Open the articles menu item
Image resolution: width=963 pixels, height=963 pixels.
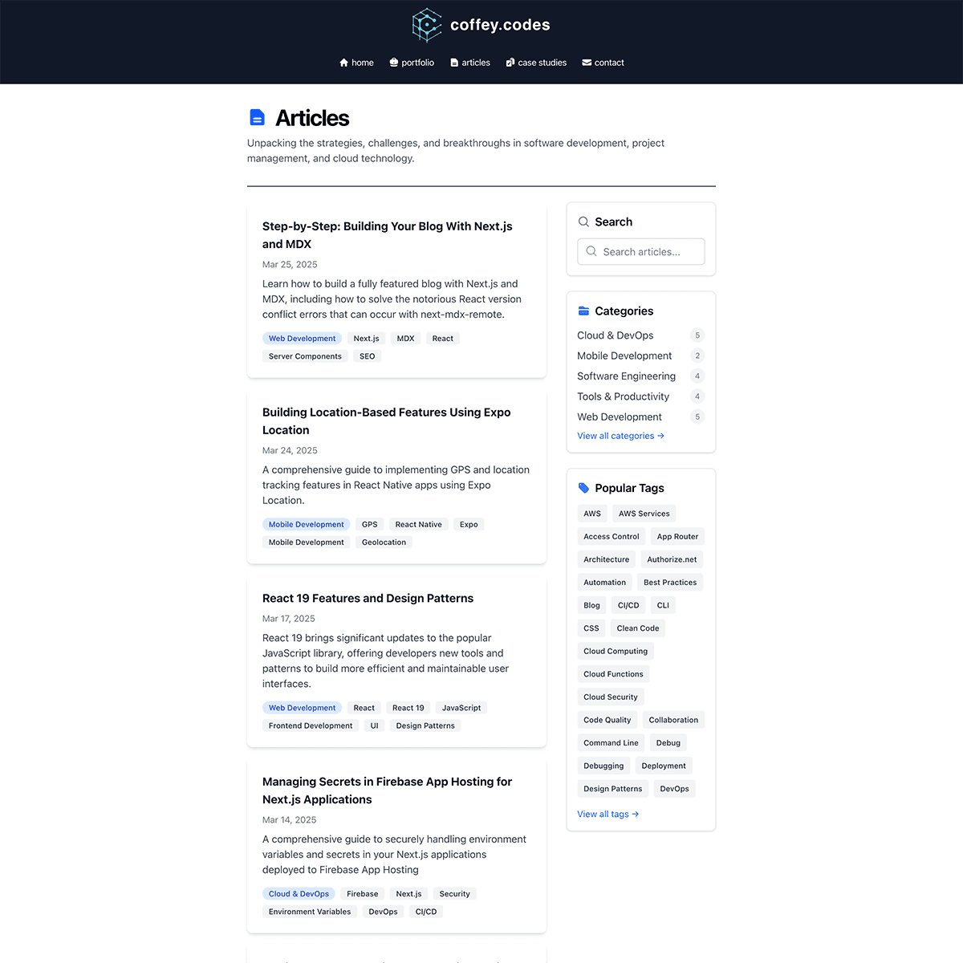pos(470,63)
